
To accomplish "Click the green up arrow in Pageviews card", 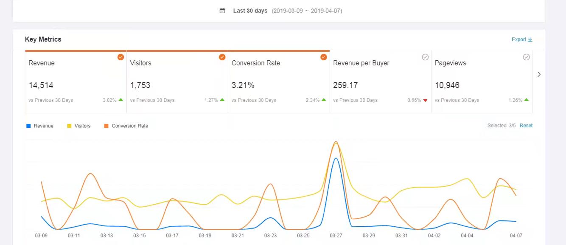I will pyautogui.click(x=527, y=100).
